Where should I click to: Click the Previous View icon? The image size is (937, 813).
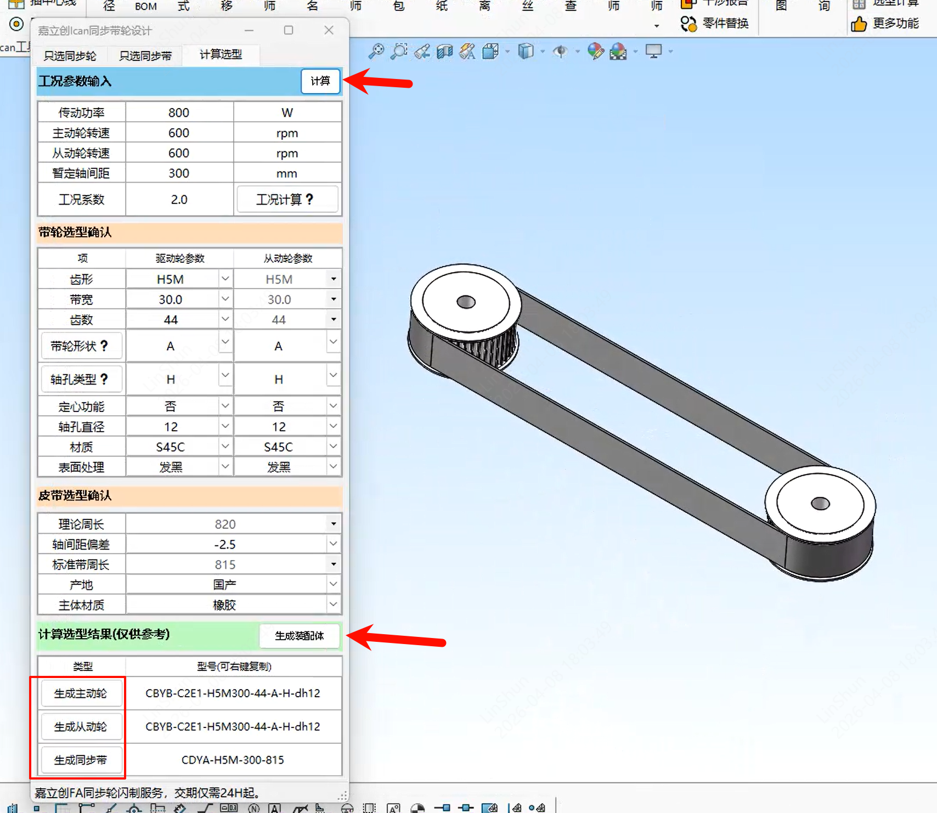click(422, 52)
